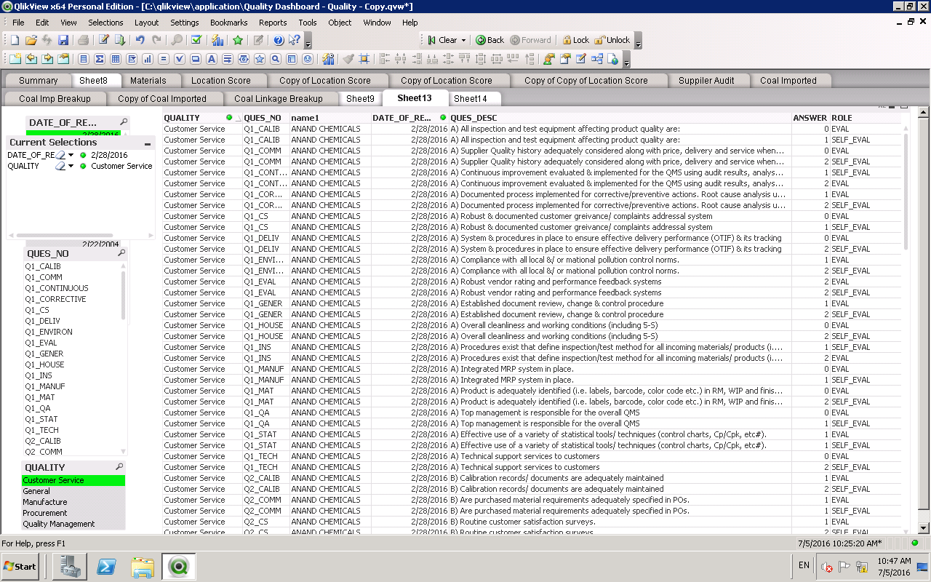Click the Clear selections button
Viewport: 931px width, 582px height.
click(x=442, y=40)
